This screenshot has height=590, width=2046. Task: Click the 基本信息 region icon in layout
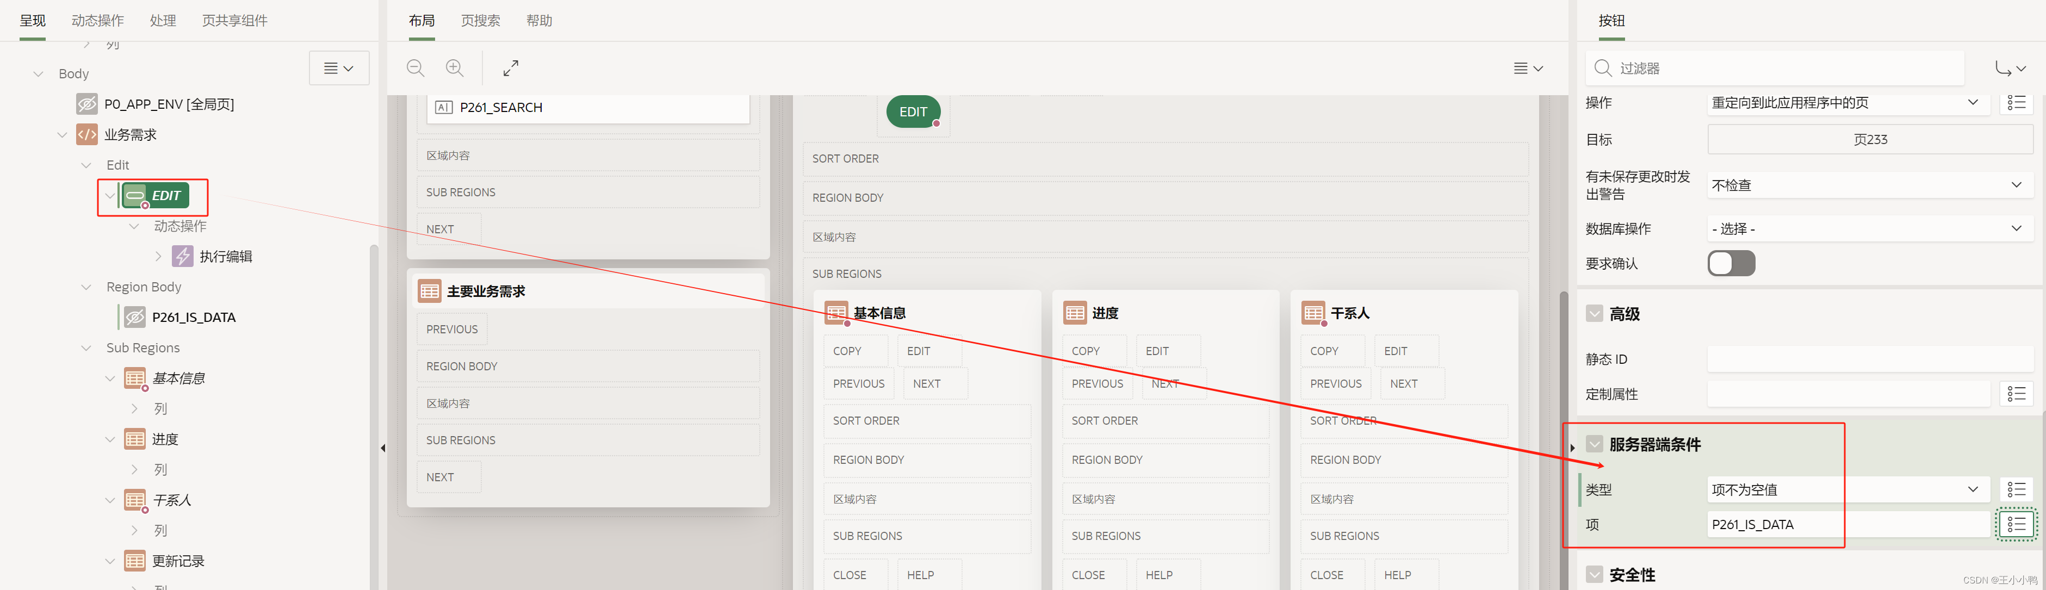836,313
